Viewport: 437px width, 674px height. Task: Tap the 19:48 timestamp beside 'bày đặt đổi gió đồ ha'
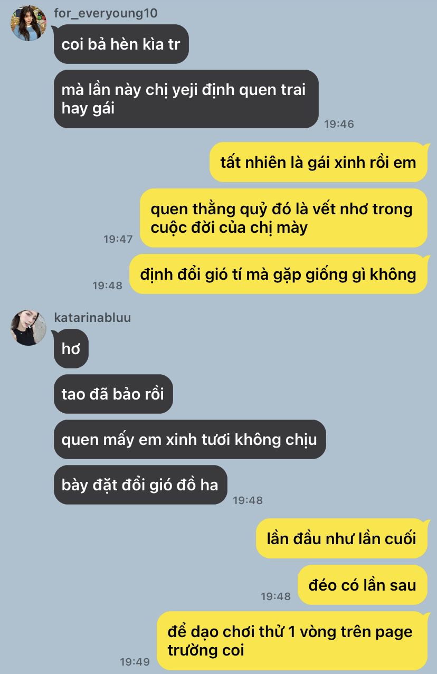point(248,500)
